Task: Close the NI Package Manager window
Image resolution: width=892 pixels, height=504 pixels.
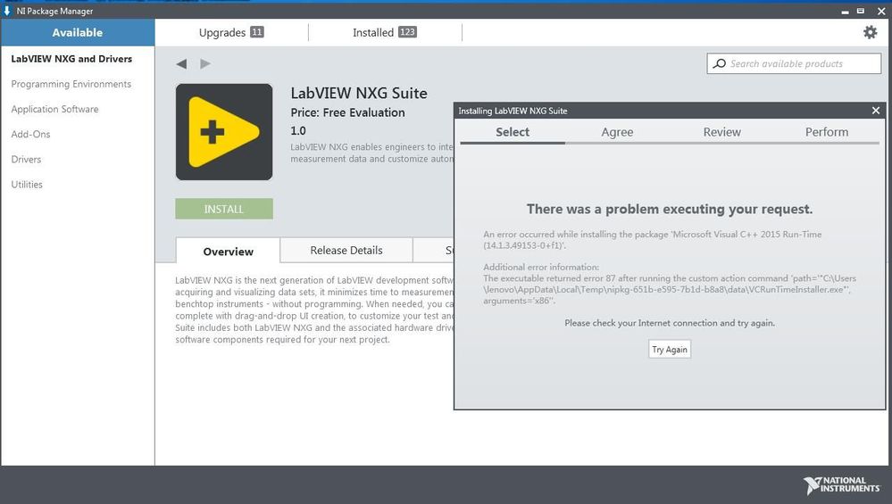Action: tap(881, 12)
